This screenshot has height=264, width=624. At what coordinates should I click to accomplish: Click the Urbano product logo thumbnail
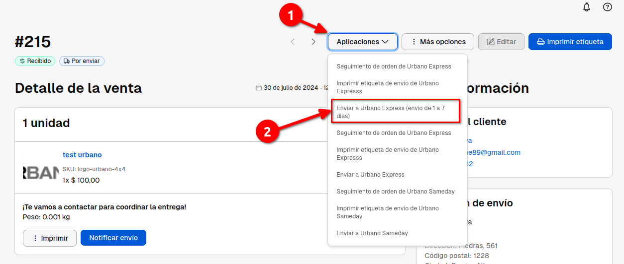pyautogui.click(x=40, y=172)
